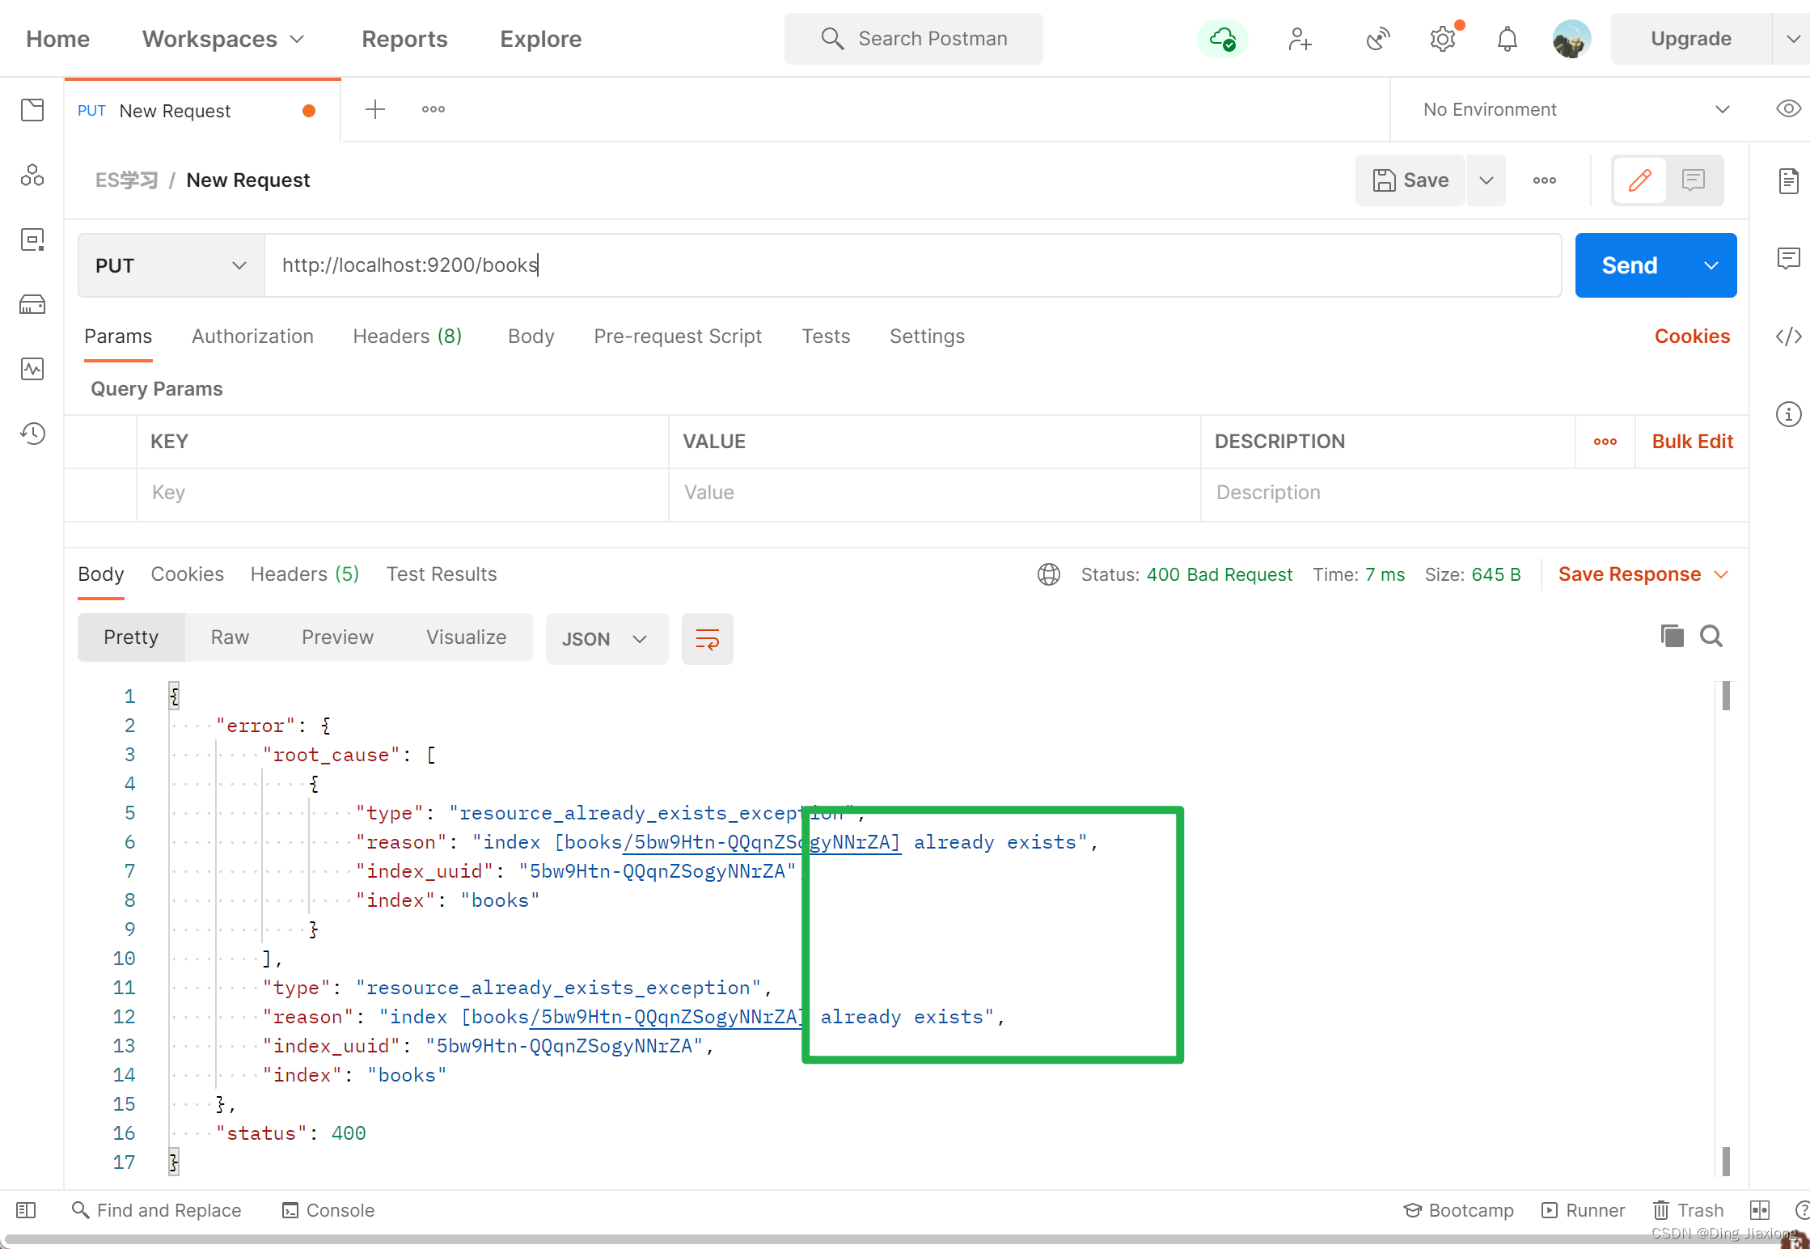Open the request info icon
Viewport: 1810px width, 1249px height.
[x=1788, y=414]
